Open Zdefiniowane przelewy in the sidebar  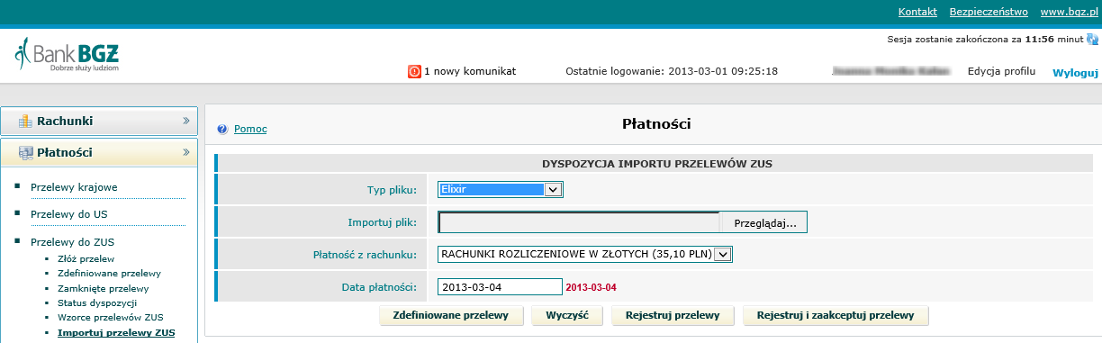point(109,273)
